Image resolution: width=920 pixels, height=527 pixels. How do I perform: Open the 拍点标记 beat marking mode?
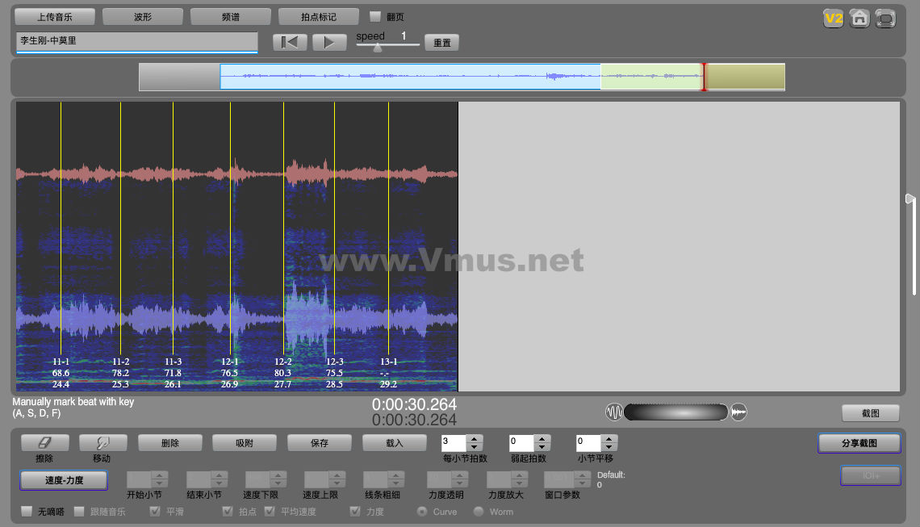(319, 17)
